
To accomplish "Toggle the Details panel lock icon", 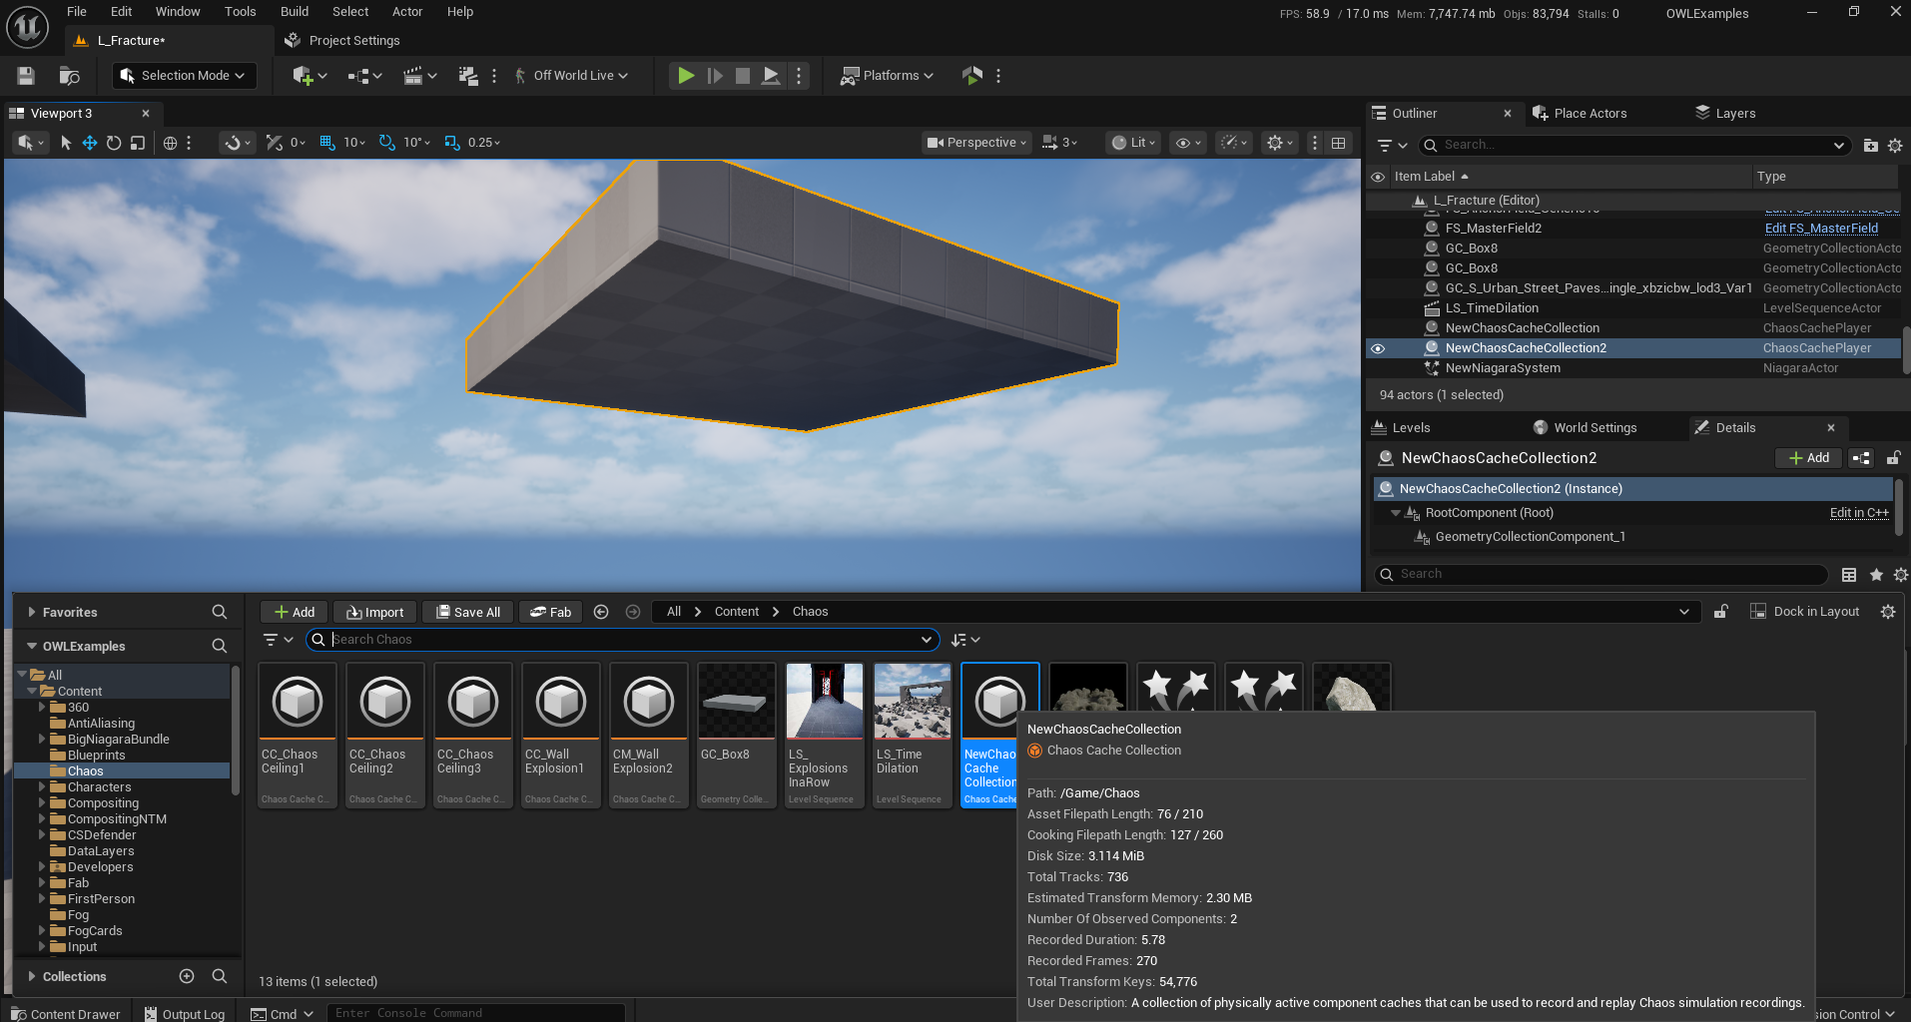I will pos(1893,458).
